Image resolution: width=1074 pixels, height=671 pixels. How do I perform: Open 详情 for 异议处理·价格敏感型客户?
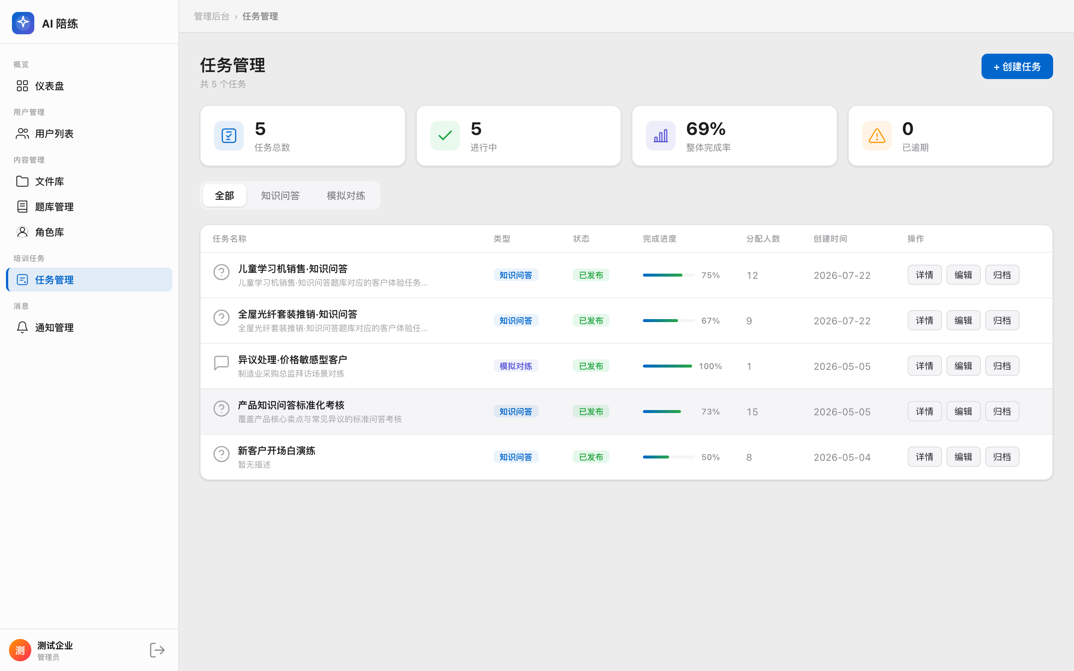[x=924, y=366]
